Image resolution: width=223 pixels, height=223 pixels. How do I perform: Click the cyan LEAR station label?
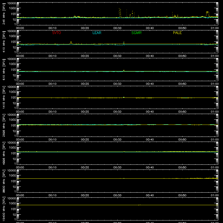coord(97,33)
